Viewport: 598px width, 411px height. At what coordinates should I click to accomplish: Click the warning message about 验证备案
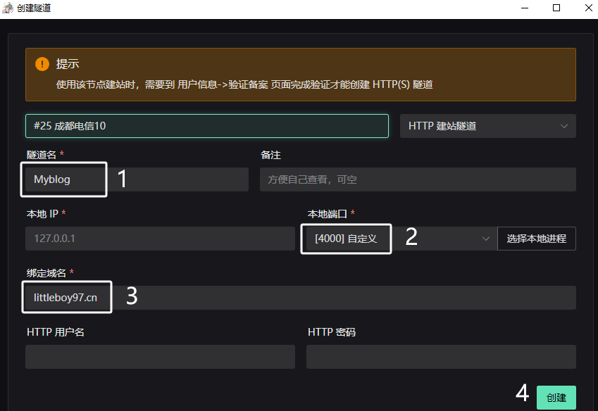[x=244, y=84]
